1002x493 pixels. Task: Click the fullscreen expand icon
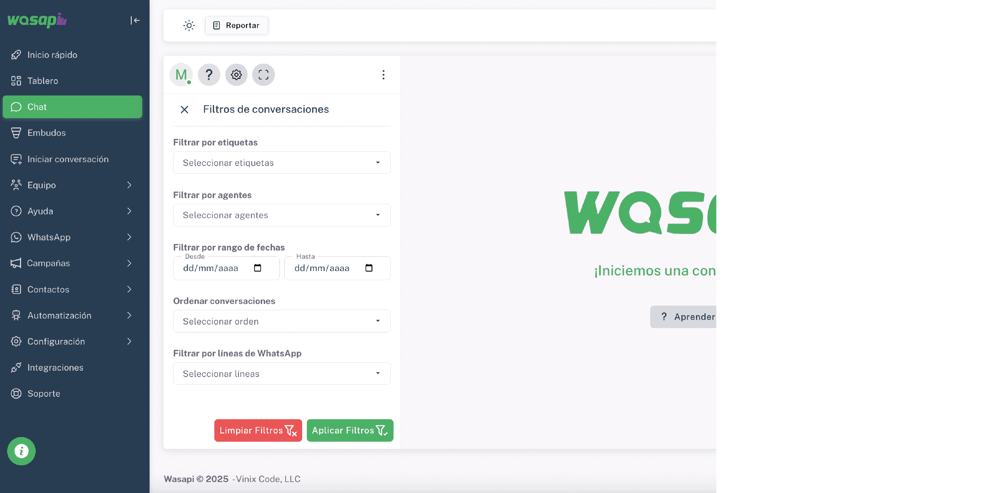point(263,75)
